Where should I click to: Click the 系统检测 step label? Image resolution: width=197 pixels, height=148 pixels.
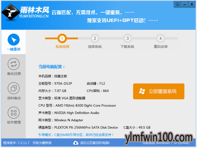tap(62, 47)
